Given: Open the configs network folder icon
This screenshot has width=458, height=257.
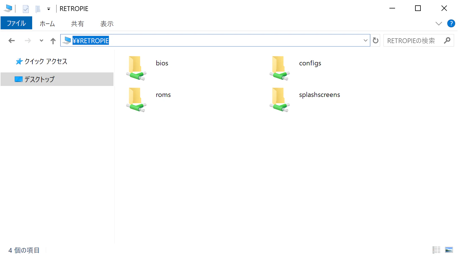Looking at the screenshot, I should click(280, 68).
